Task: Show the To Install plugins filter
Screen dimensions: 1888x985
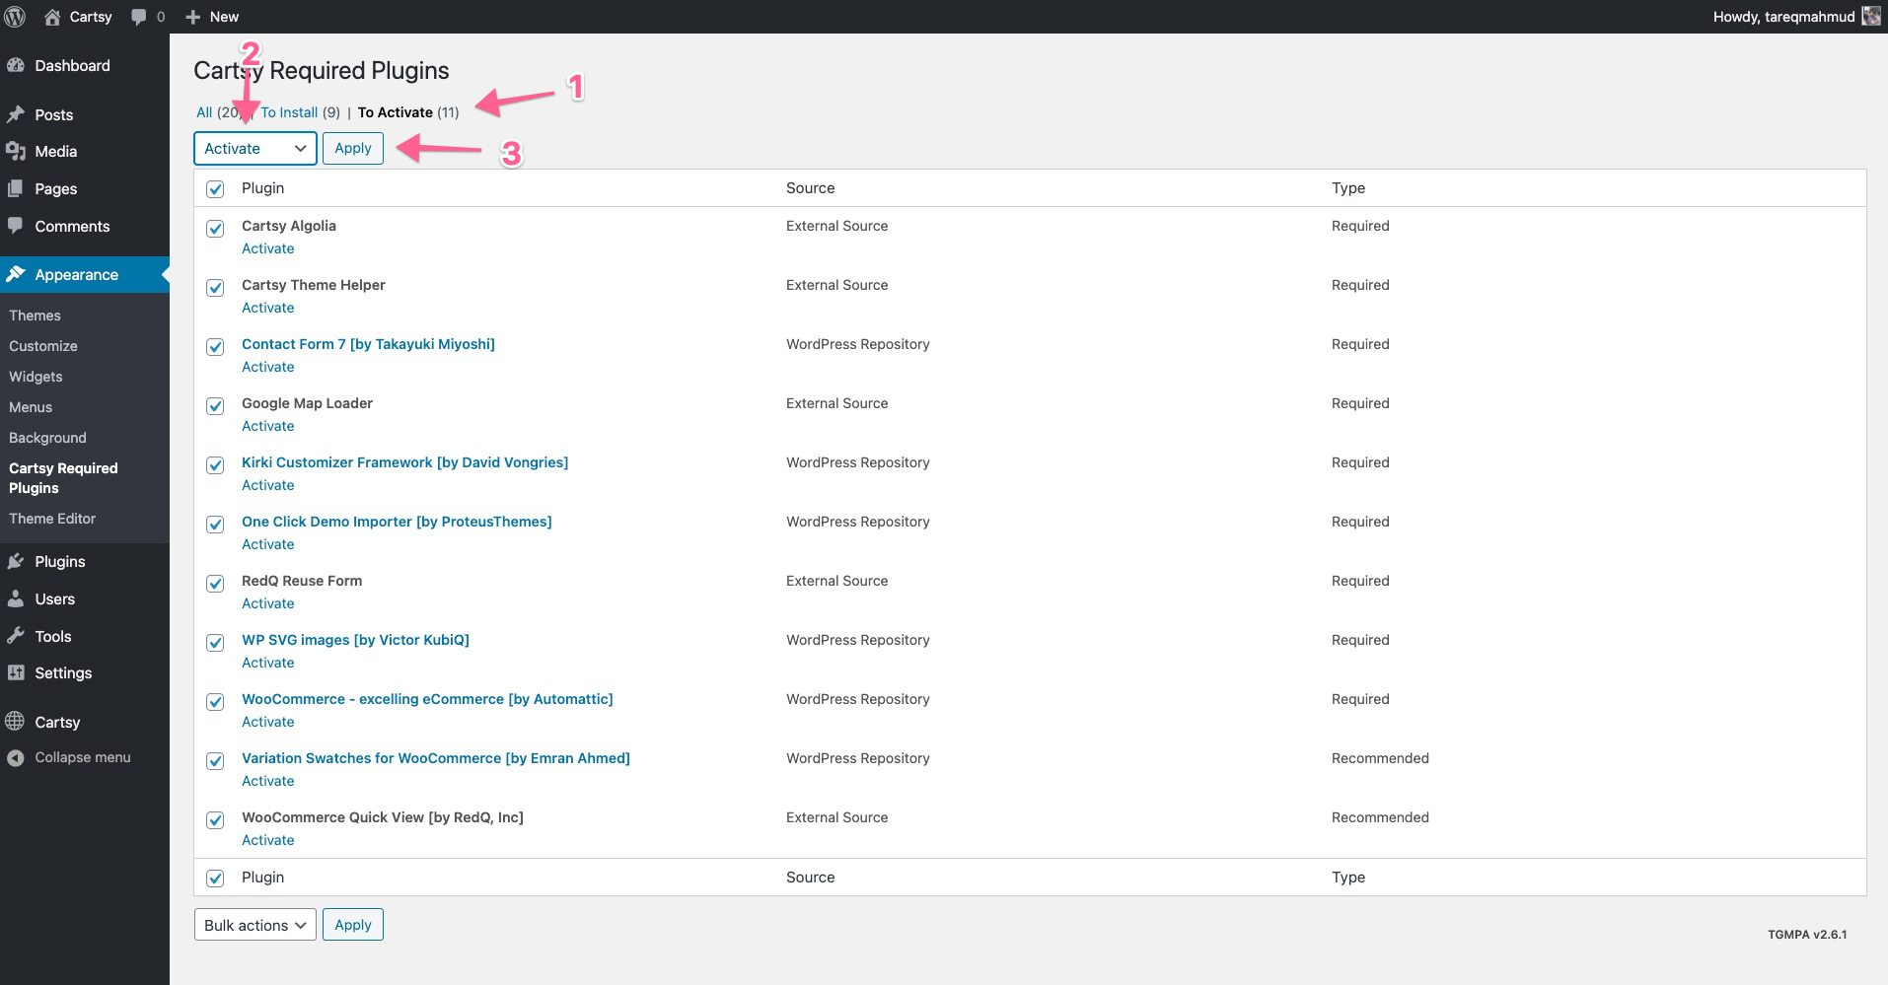Action: [289, 112]
